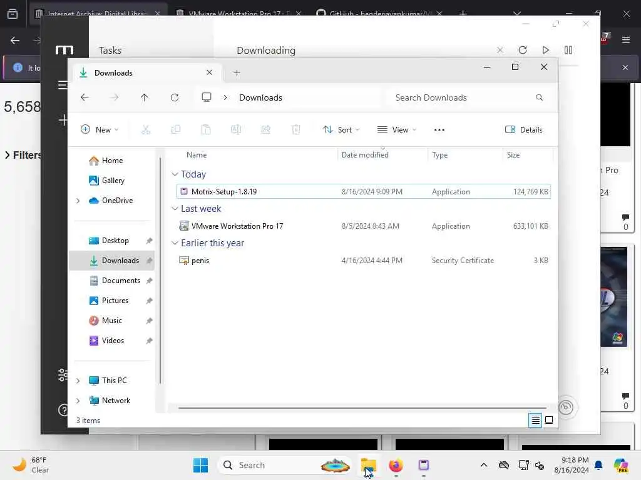Add a new Explorer tab
This screenshot has width=641, height=480.
237,73
